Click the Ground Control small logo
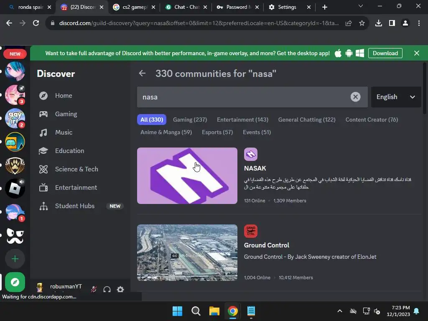This screenshot has width=428, height=321. (x=251, y=231)
